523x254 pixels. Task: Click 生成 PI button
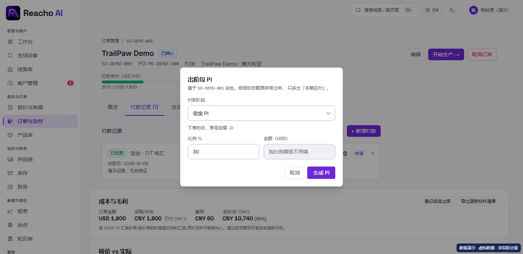(x=321, y=173)
